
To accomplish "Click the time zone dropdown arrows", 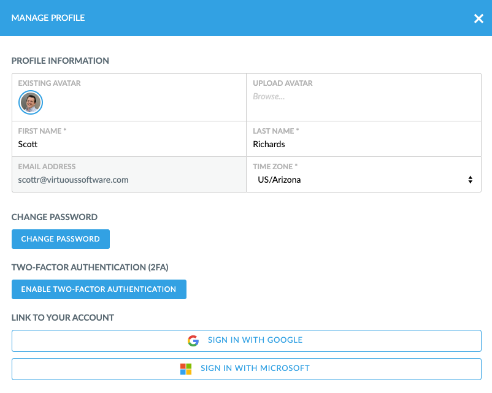I will point(470,180).
